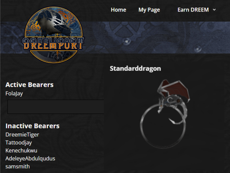
Task: Expand the chevron beside Earn DREEM
Action: [x=214, y=10]
